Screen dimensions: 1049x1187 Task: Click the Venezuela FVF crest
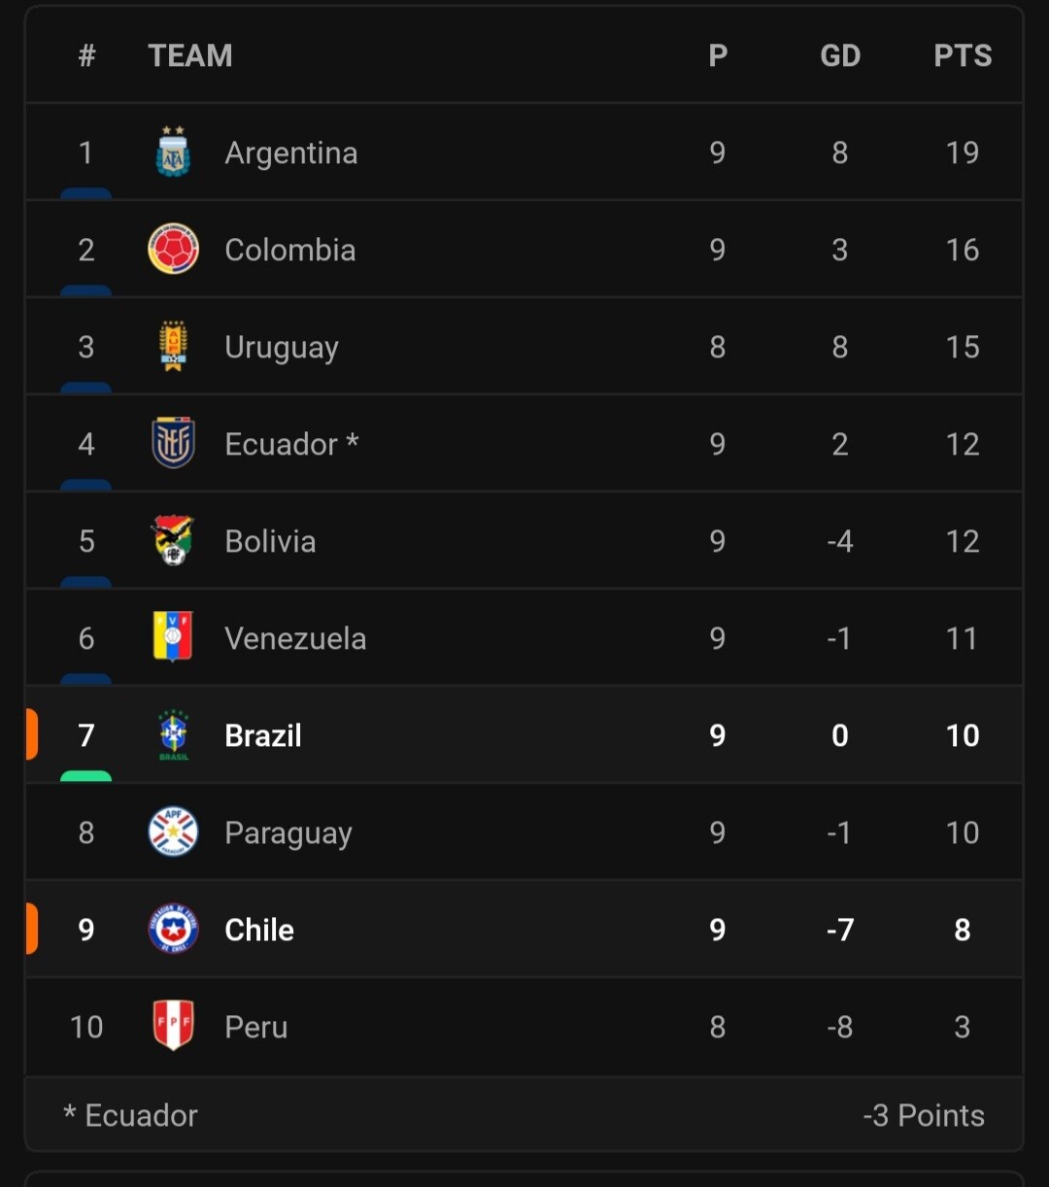pos(173,638)
